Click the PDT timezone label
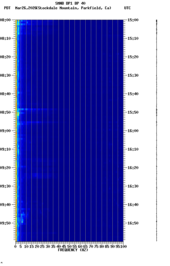Viewport: 170px width, 266px height. pyautogui.click(x=7, y=8)
